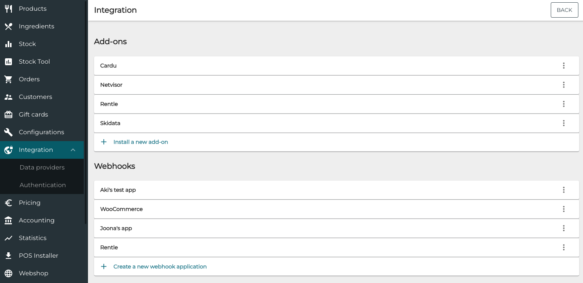
Task: Open Accounting via the bank icon
Action: 8,220
